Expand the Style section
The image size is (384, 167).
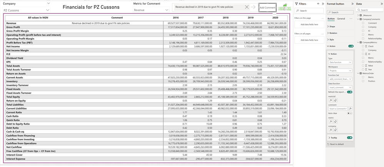(331, 39)
